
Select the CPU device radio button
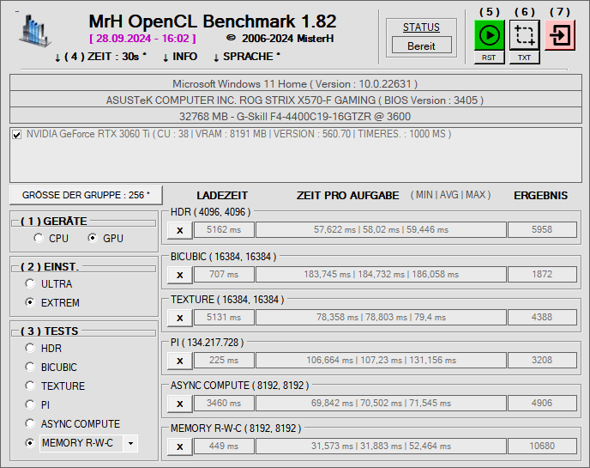click(x=39, y=238)
